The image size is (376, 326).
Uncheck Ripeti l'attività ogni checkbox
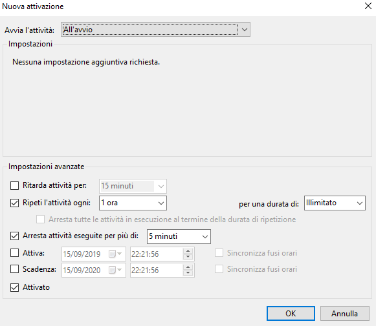(15, 203)
